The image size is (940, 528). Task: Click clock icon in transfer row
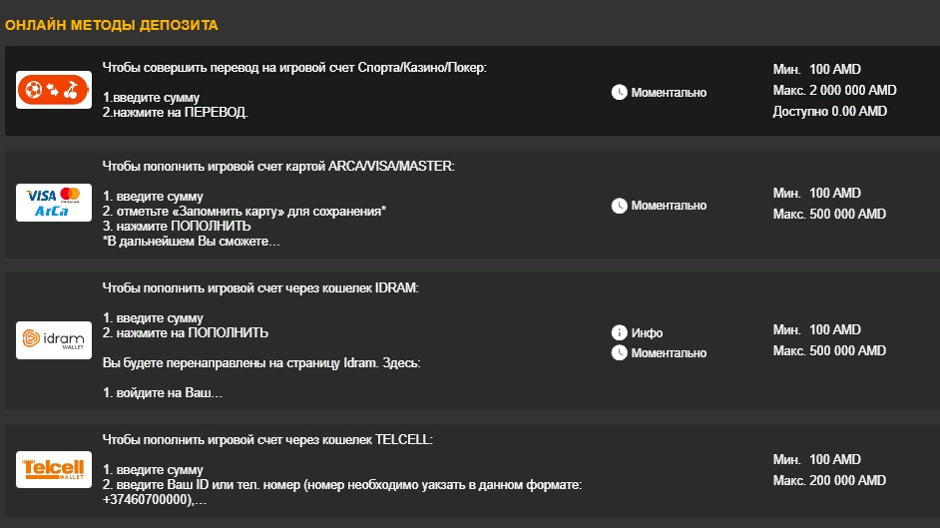pos(620,92)
